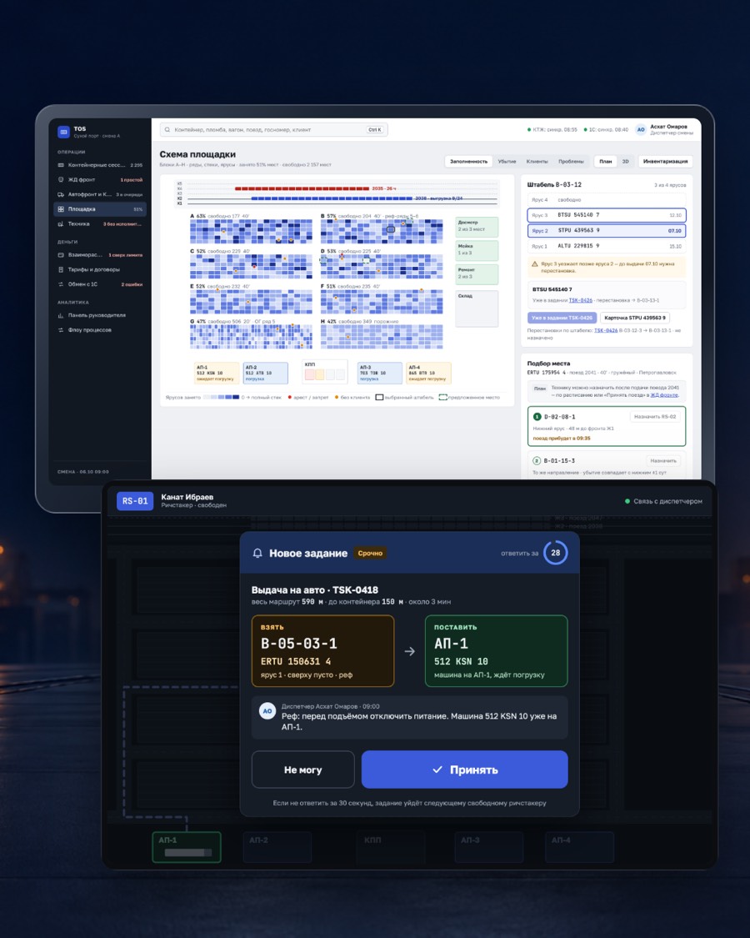Image resolution: width=750 pixels, height=938 pixels.
Task: Switch to the Заполненность view tab
Action: 468,162
